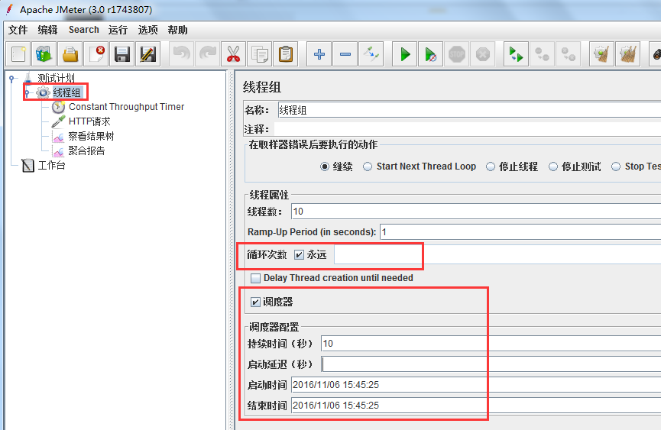661x430 pixels.
Task: Open the Search menu
Action: pyautogui.click(x=84, y=30)
